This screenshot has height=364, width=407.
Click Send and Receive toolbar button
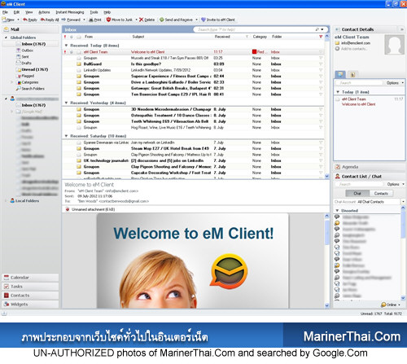(x=176, y=20)
